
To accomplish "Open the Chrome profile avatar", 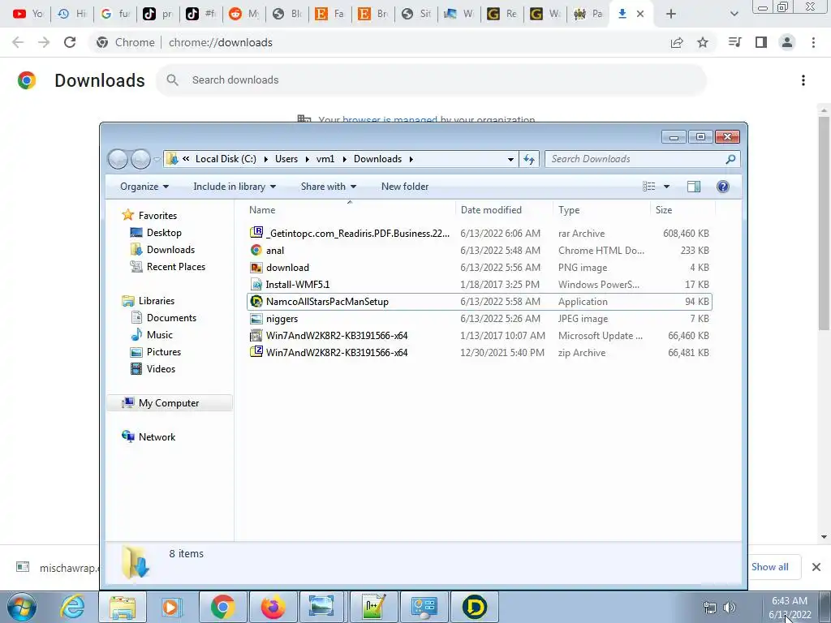I will (x=787, y=42).
